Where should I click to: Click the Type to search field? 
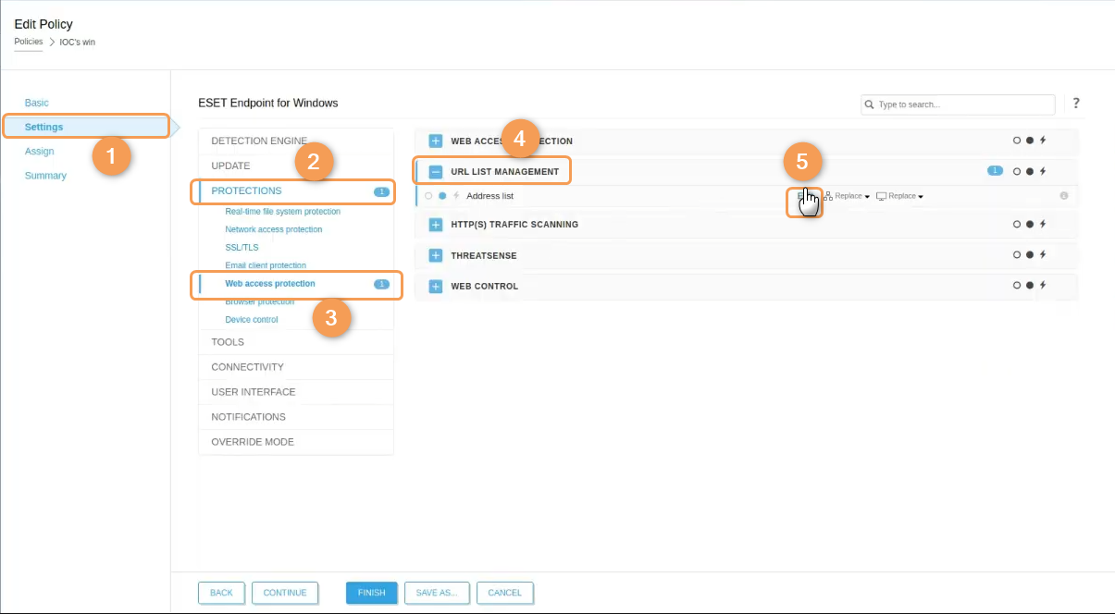point(960,104)
